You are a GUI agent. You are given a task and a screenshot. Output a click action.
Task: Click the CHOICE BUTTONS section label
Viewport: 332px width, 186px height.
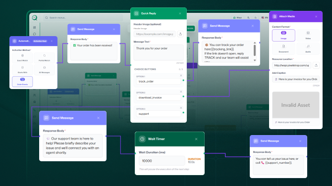145,69
